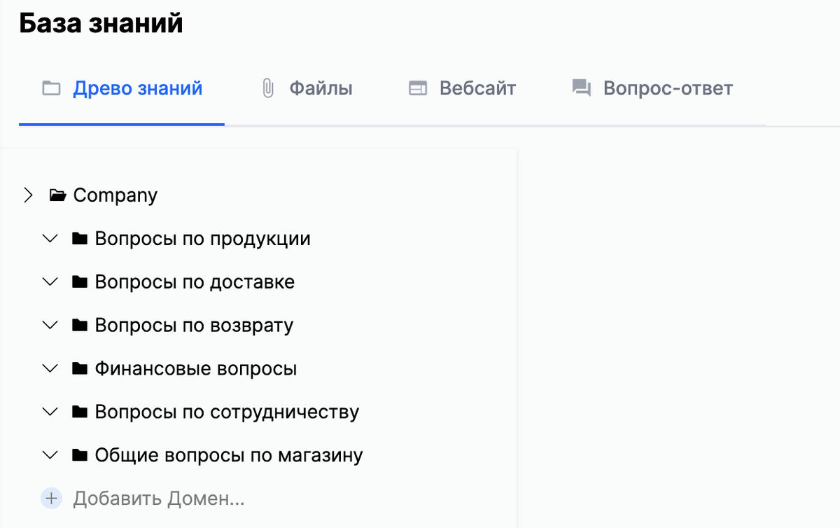
Task: Click folder icon of Вопросы по продукции
Action: [x=80, y=239]
